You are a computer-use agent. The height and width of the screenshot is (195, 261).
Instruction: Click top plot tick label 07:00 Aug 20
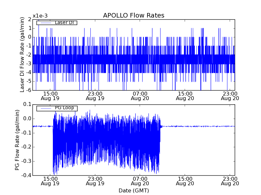pyautogui.click(x=140, y=96)
